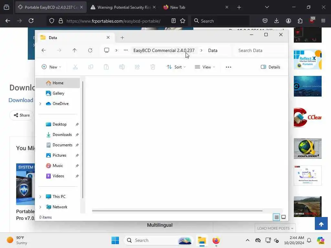Screen dimensions: 331x248
Task: Click the Download link on webpage
Action: (x=21, y=100)
